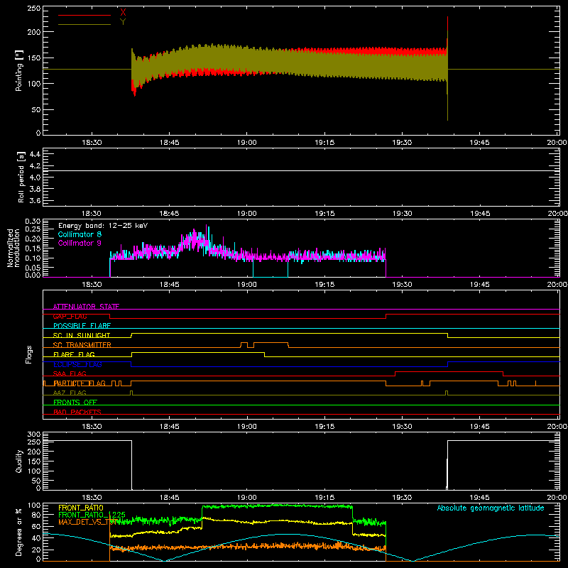Select the olive "Y" legend label

click(123, 22)
